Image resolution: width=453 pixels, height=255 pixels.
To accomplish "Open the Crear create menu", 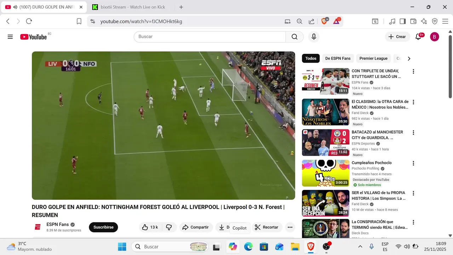I will 397,37.
